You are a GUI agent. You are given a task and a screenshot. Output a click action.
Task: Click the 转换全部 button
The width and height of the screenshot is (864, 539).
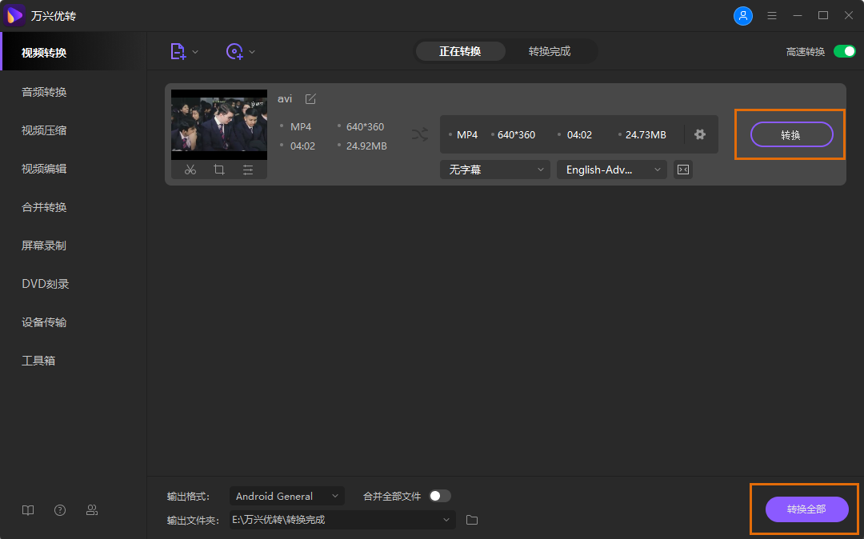click(806, 509)
